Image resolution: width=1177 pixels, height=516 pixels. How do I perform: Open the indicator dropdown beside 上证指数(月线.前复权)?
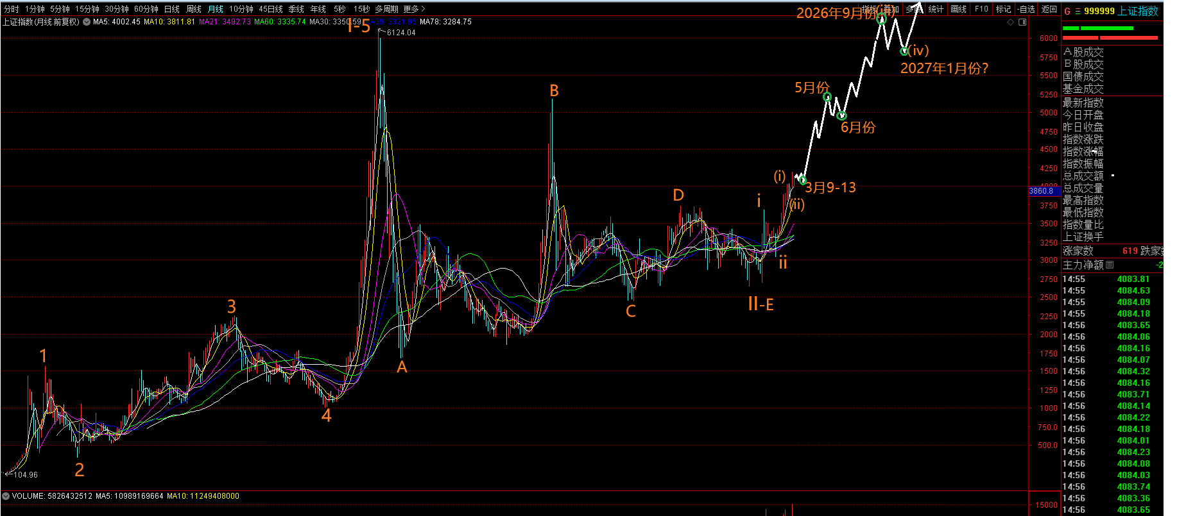87,22
